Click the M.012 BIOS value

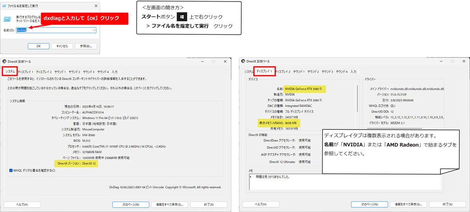coord(86,141)
